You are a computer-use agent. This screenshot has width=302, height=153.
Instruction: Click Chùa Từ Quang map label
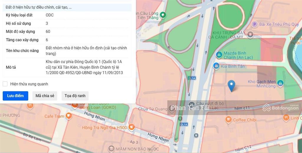pos(153,109)
